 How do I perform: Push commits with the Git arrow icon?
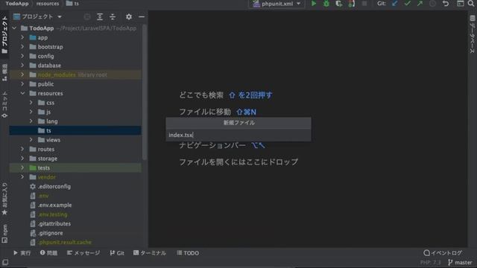click(x=420, y=4)
